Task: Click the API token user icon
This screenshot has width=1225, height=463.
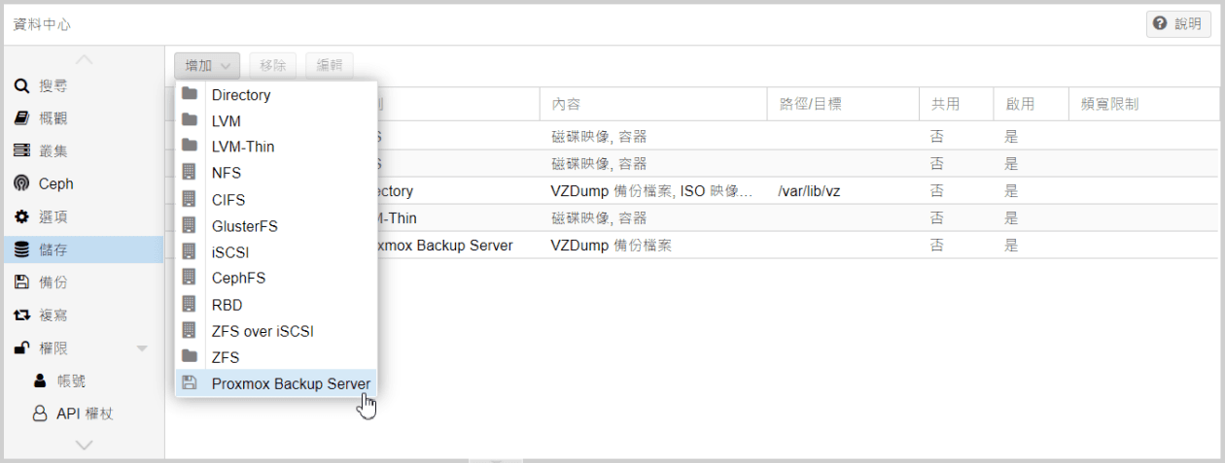Action: (x=40, y=413)
